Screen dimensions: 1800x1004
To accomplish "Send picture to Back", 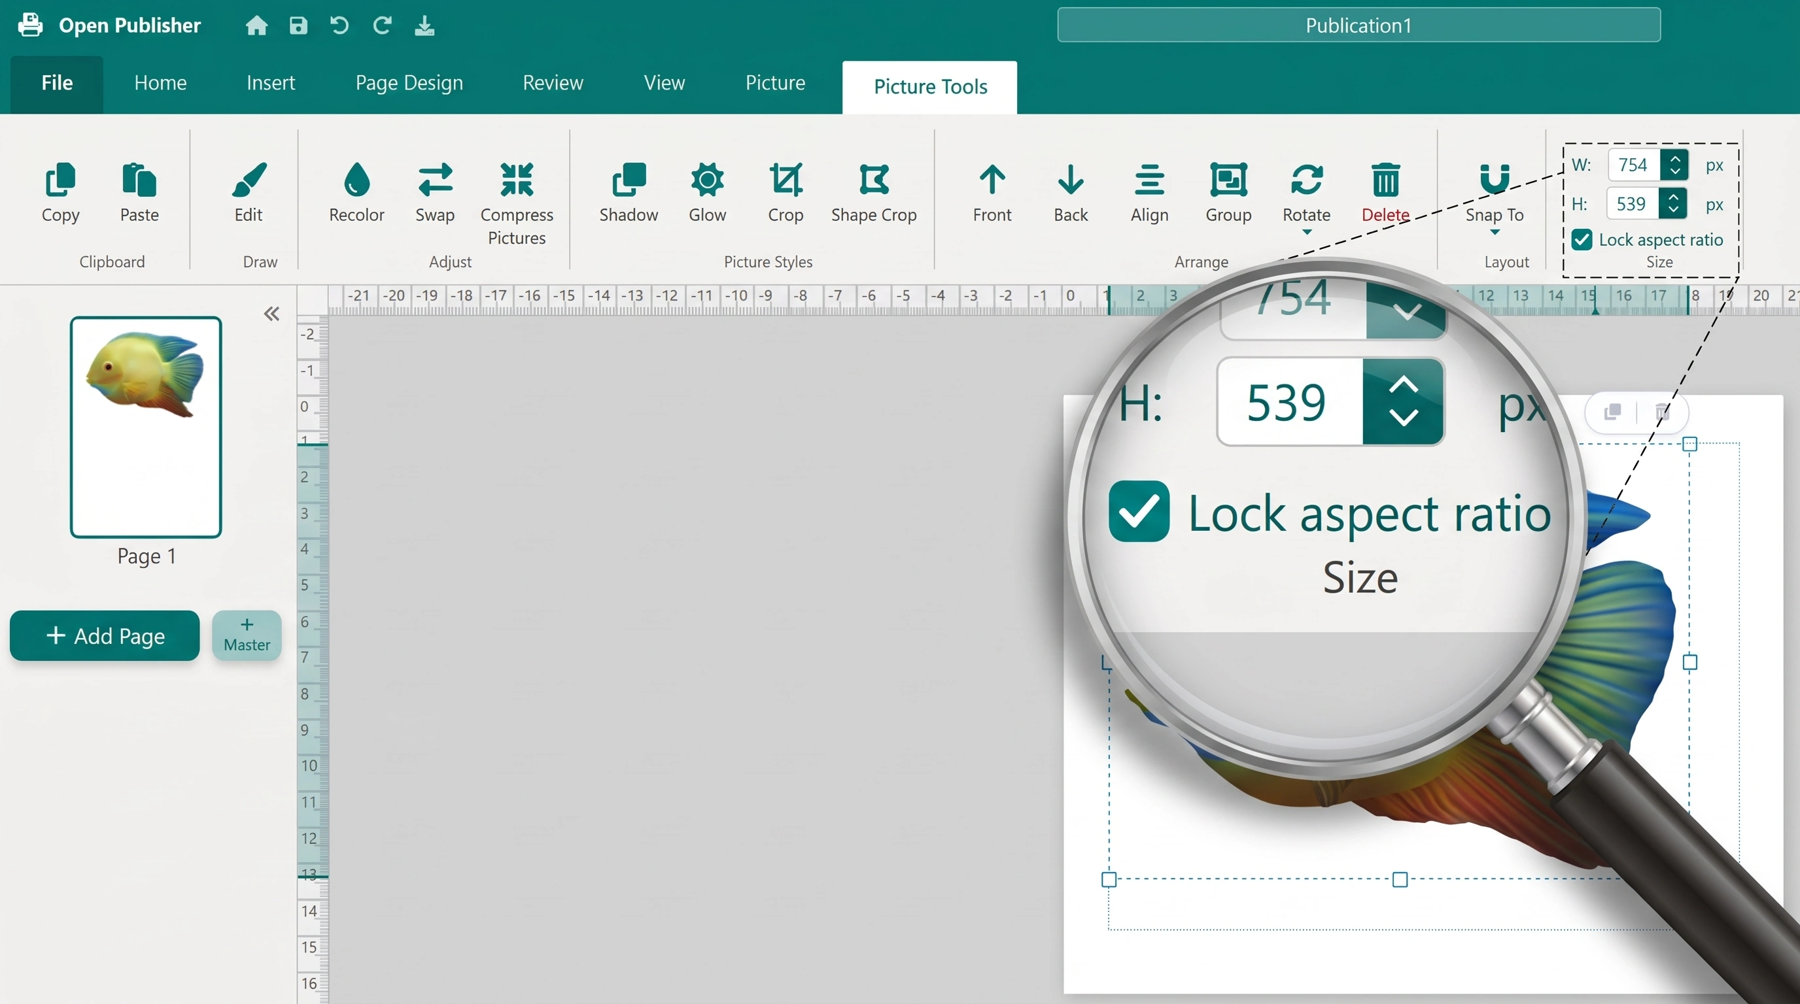I will tap(1071, 193).
